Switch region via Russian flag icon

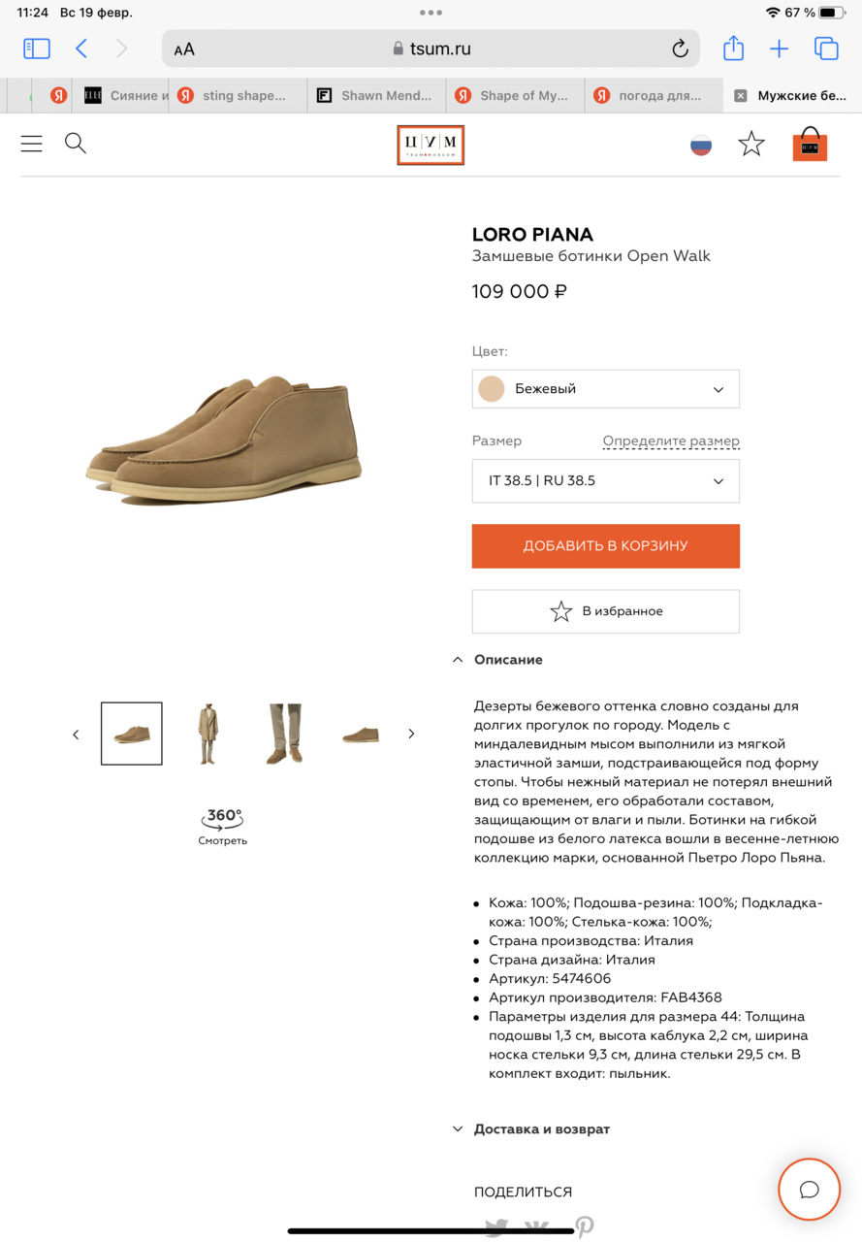[701, 146]
